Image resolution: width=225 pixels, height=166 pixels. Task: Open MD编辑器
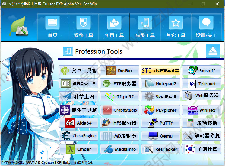coord(120,135)
